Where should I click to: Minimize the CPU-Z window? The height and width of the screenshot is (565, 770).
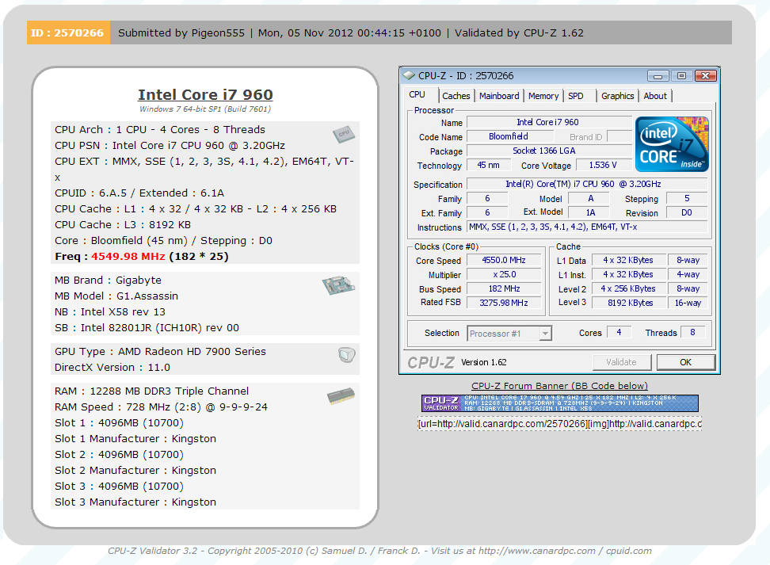tap(658, 75)
